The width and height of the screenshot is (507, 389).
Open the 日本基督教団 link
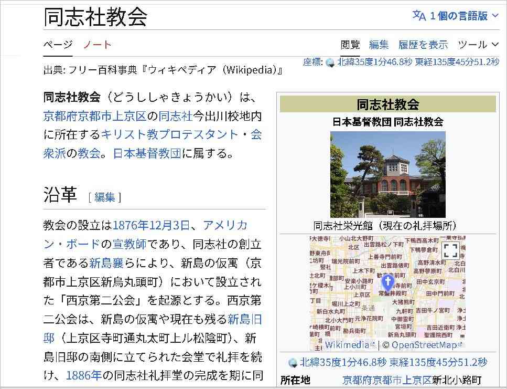coord(147,153)
